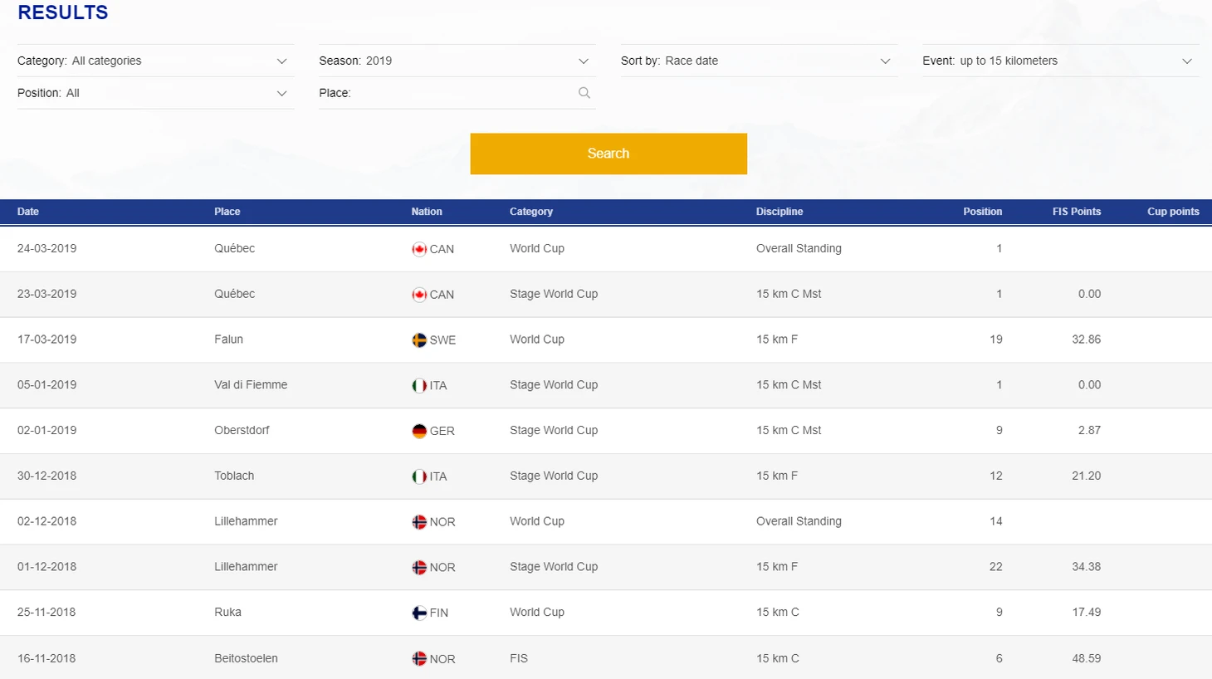
Task: Click the Germany flag in Oberstdorf row
Action: coord(419,432)
